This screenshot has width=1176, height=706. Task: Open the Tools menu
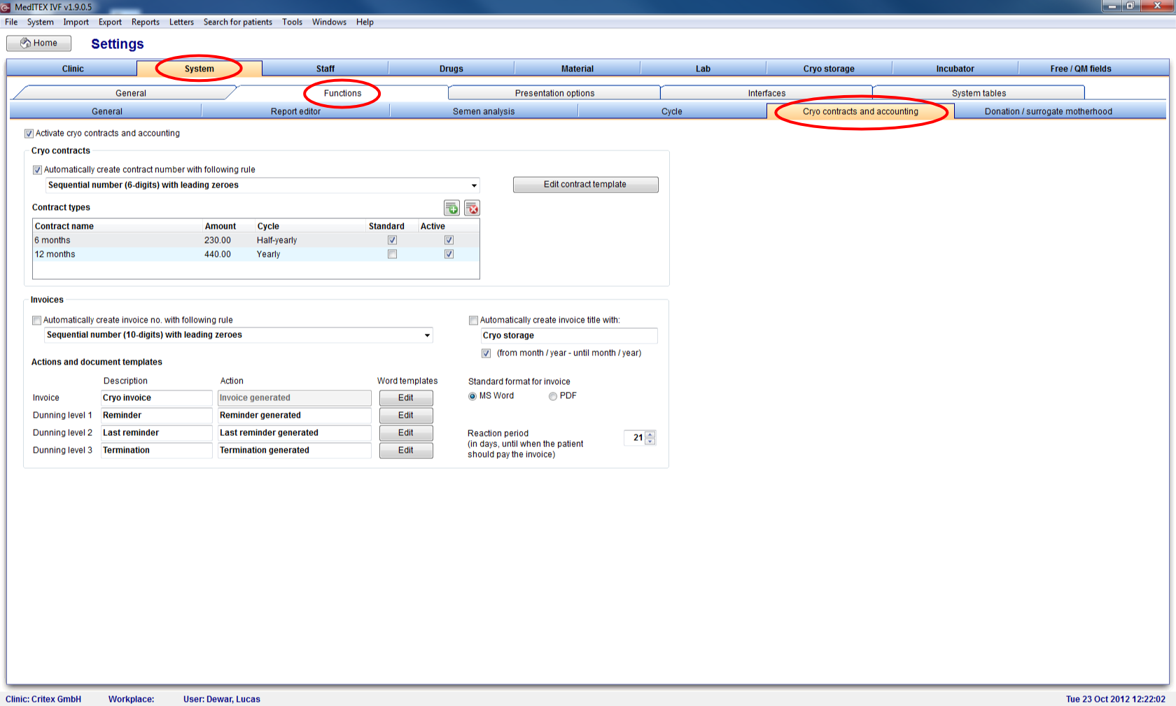(x=293, y=22)
